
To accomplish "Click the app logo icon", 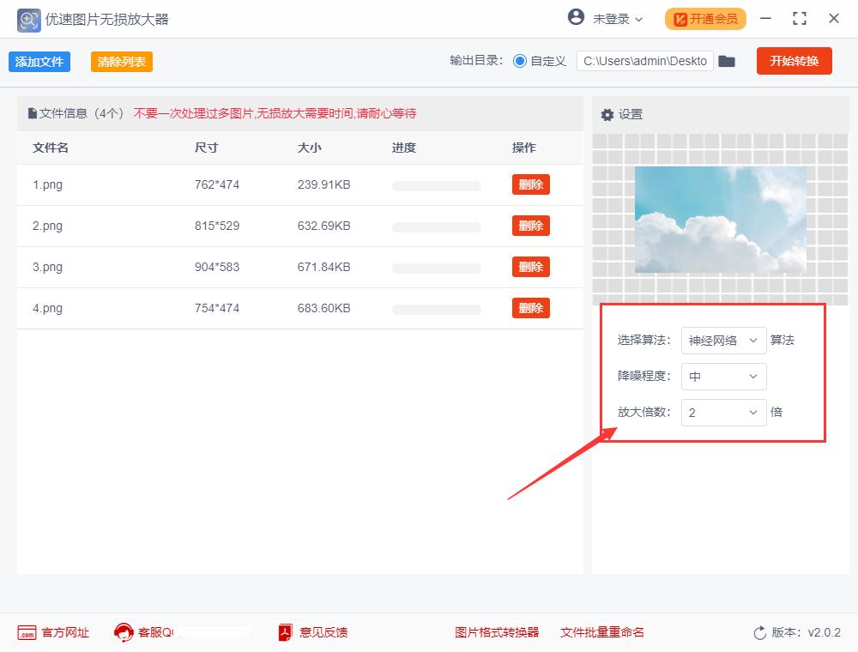I will point(28,19).
